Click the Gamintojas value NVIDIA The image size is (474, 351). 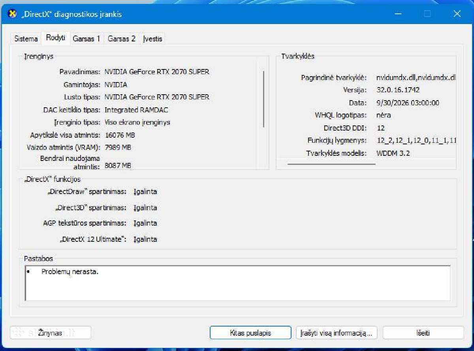tap(116, 84)
